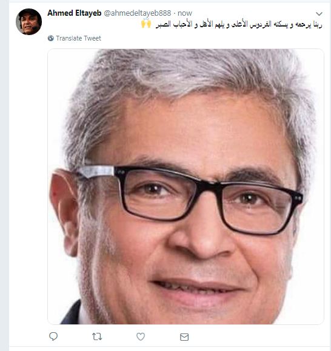Viewport: 331px width, 351px height.
Task: Open the envelope direct message icon
Action: (x=184, y=337)
